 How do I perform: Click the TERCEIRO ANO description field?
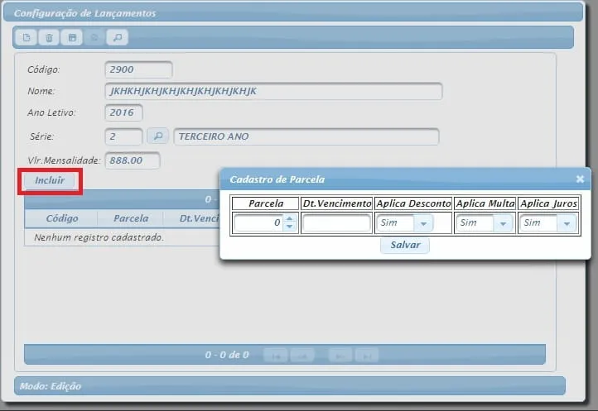306,136
